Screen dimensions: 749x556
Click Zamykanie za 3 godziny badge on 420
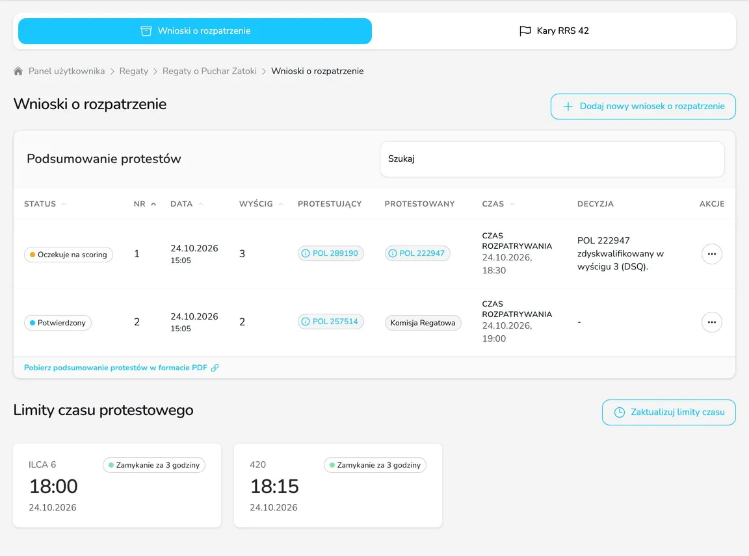[x=375, y=465]
